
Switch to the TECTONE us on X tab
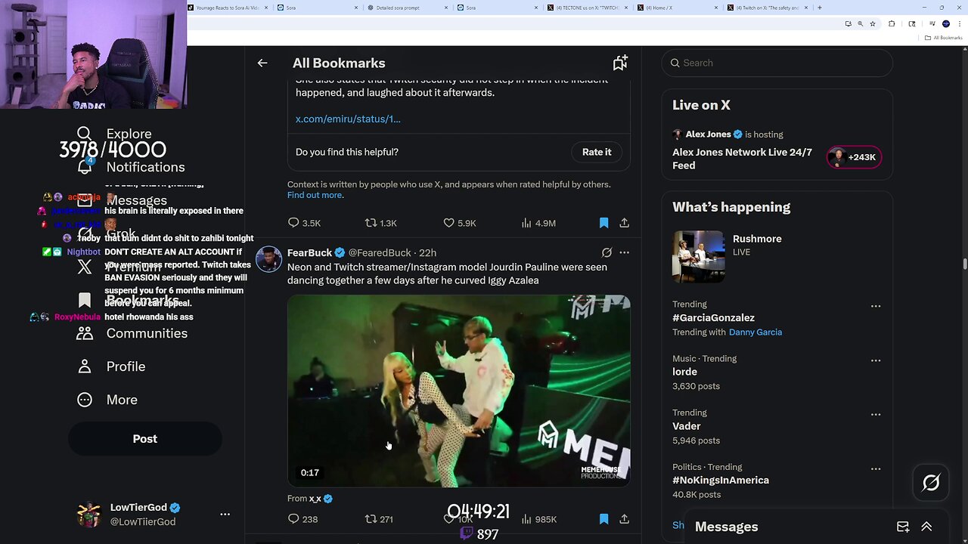click(x=587, y=8)
